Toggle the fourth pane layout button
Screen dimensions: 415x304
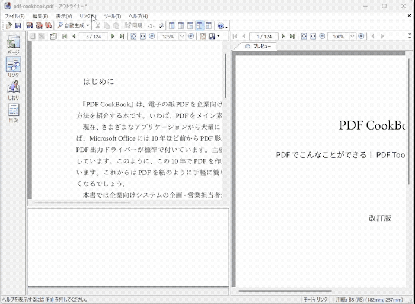pyautogui.click(x=200, y=26)
